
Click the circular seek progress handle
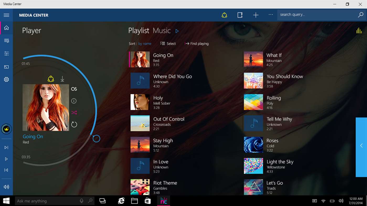click(x=96, y=138)
